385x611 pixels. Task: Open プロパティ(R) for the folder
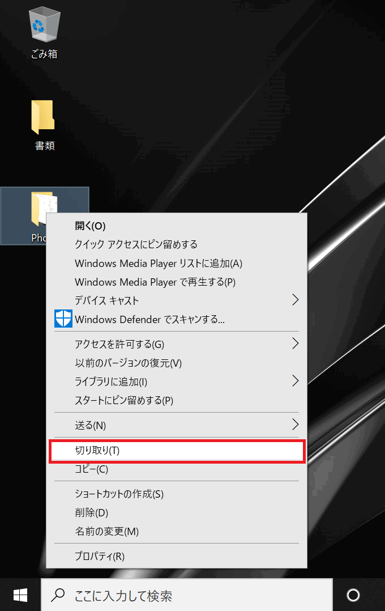(x=177, y=556)
